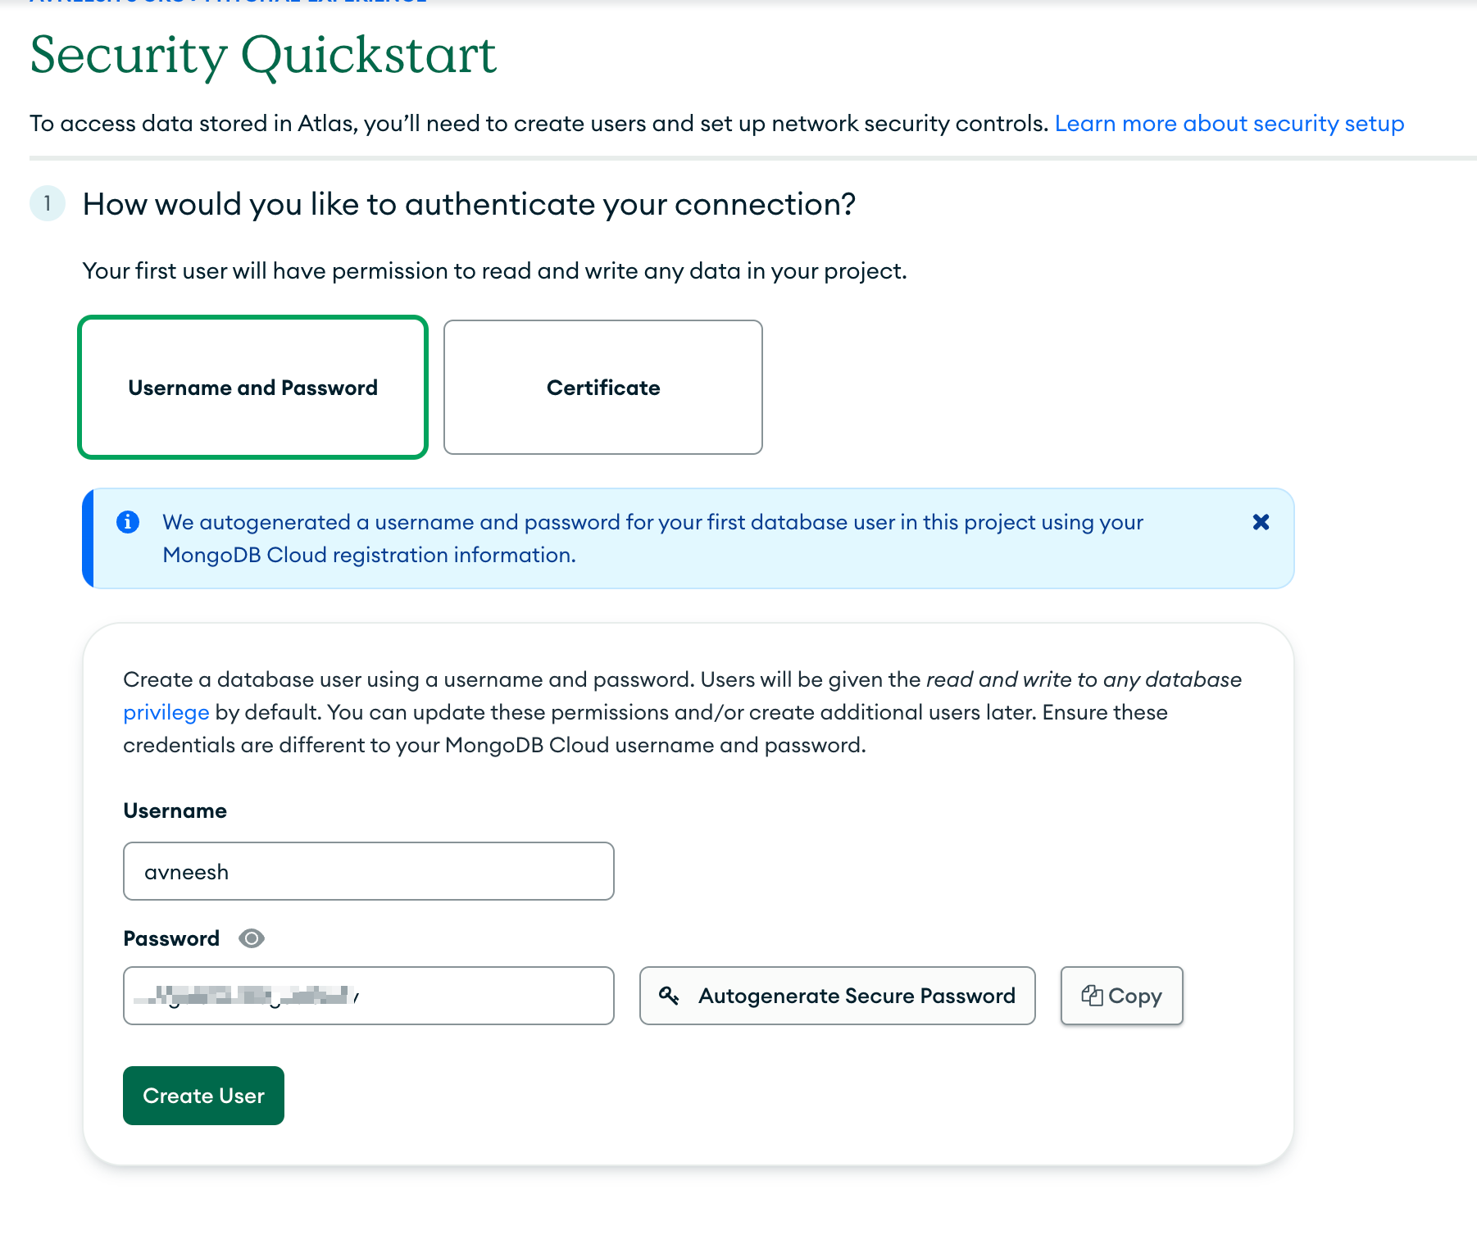Image resolution: width=1477 pixels, height=1244 pixels.
Task: Click the copy icon inside the Copy button
Action: point(1093,996)
